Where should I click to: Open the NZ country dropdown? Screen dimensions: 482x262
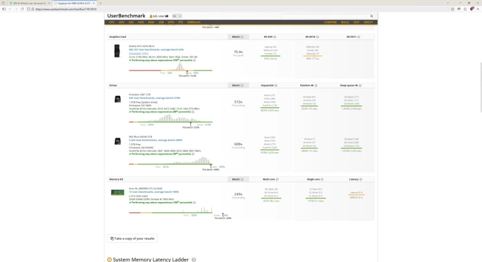coord(177,16)
